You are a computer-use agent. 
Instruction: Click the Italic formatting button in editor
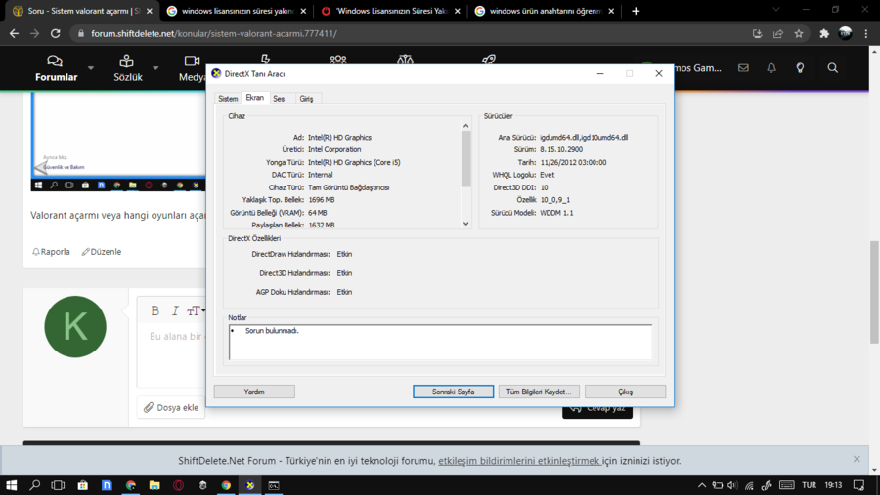[x=175, y=310]
